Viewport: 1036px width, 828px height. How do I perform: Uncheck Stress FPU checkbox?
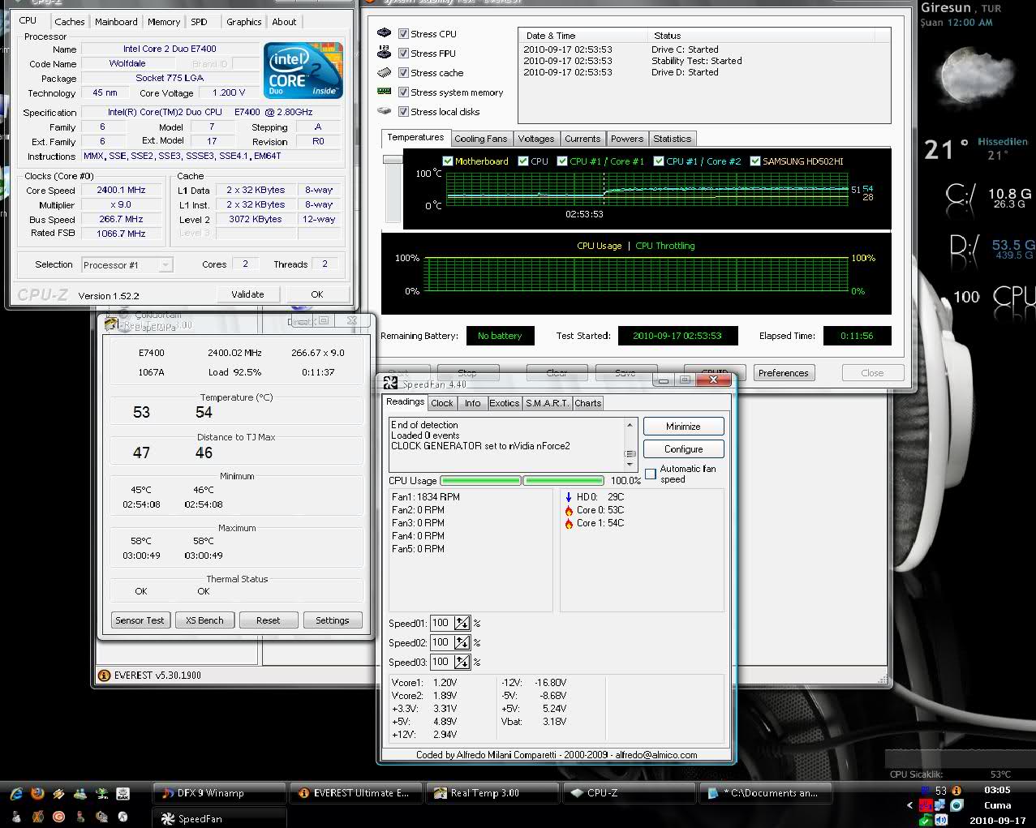click(x=403, y=53)
